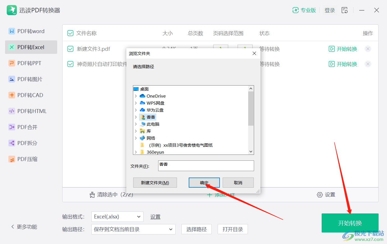Click the PDF合并 sidebar icon

(x=11, y=127)
